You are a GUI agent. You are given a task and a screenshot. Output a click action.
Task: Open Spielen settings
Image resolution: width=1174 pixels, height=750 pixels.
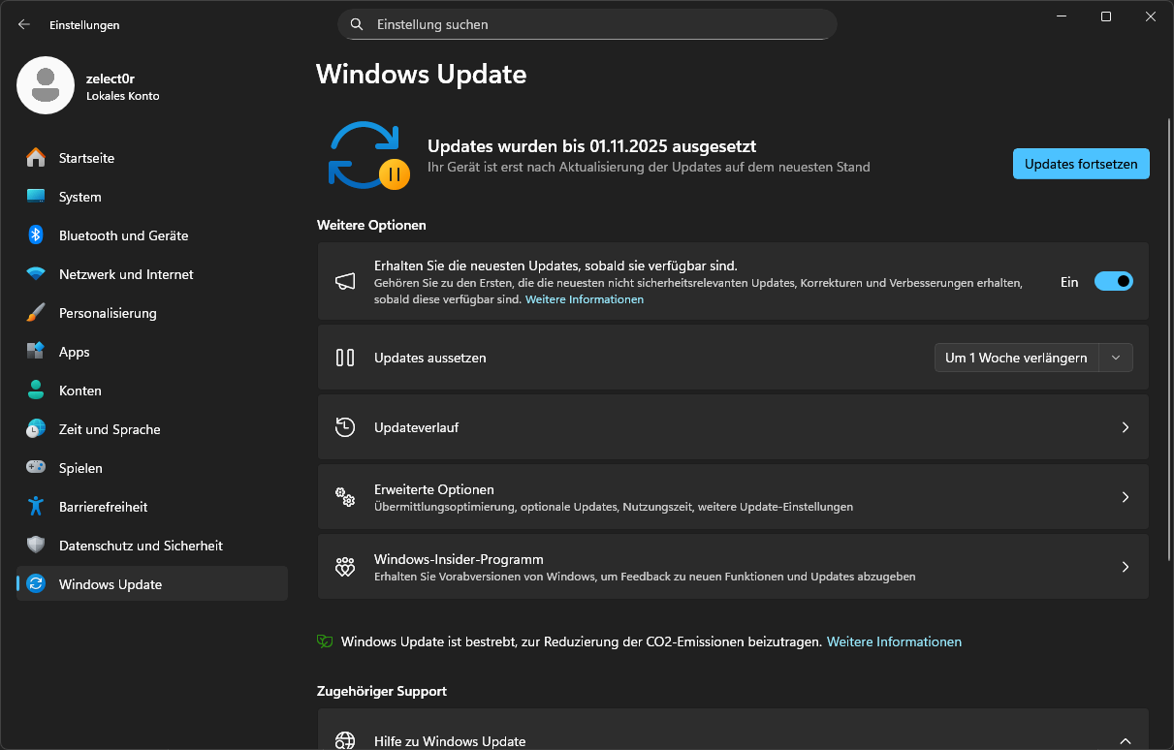point(152,468)
